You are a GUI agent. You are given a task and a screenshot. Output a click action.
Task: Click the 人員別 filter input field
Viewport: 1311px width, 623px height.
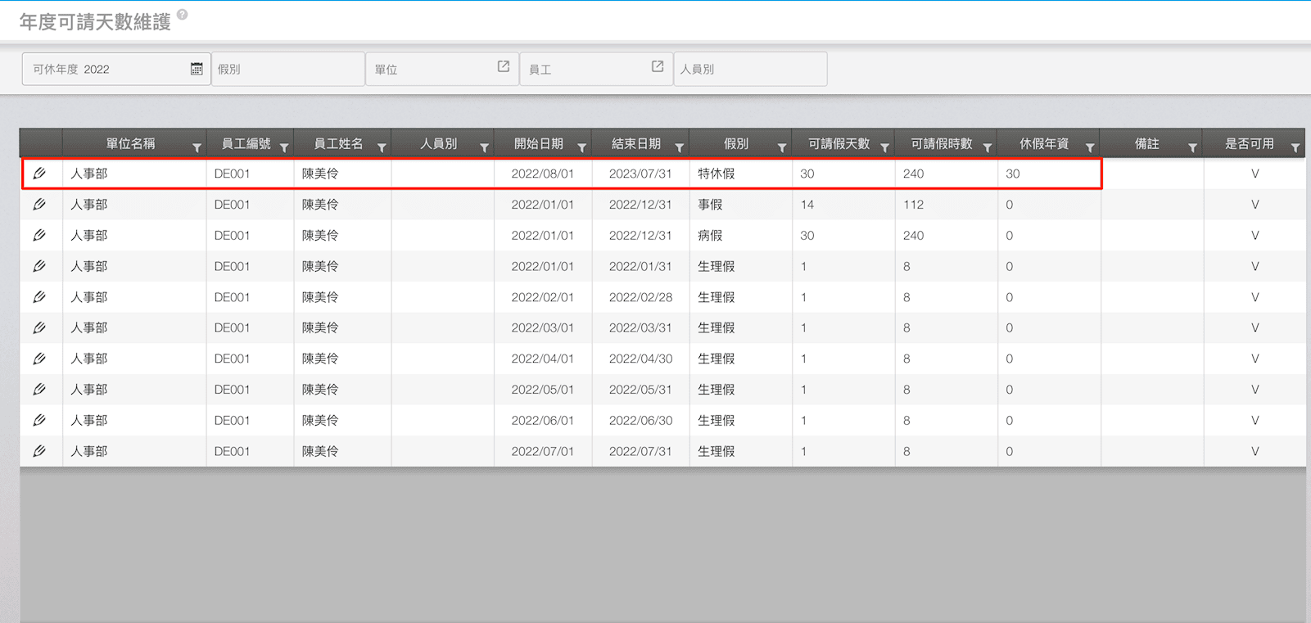pos(749,70)
